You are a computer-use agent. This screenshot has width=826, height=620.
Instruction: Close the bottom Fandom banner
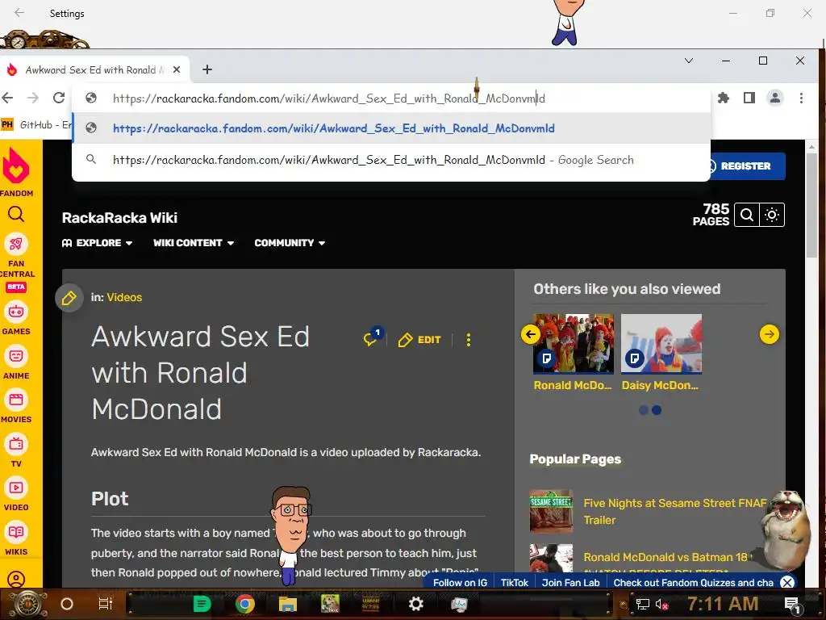787,582
